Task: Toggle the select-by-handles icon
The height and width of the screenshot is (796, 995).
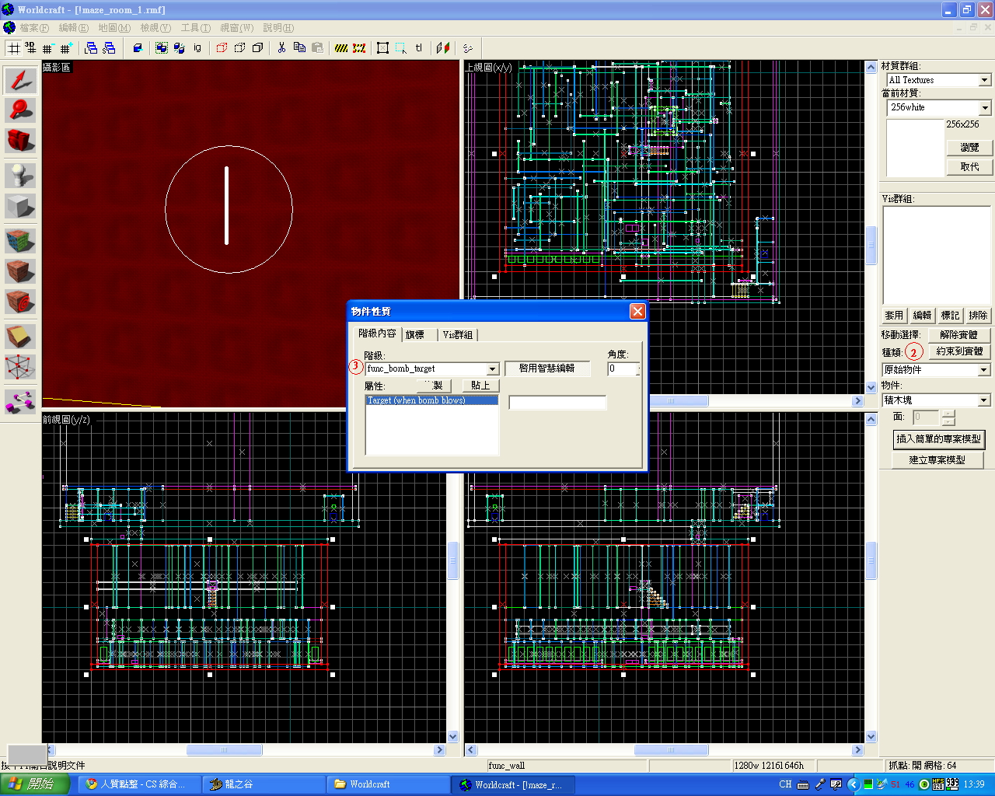Action: coord(382,48)
